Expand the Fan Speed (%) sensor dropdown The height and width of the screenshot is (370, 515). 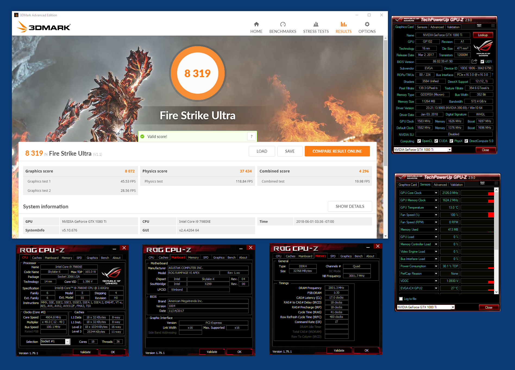[x=436, y=215]
